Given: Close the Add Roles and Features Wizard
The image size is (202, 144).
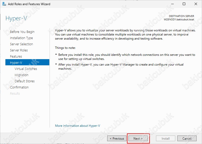Looking at the screenshot, I should coord(196,4).
